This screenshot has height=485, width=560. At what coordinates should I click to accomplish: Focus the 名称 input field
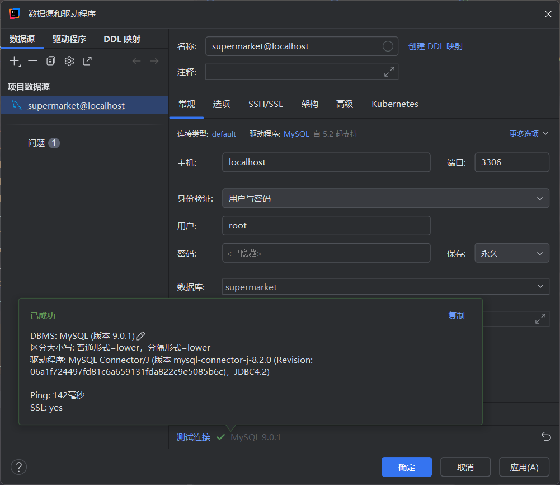[x=302, y=46]
